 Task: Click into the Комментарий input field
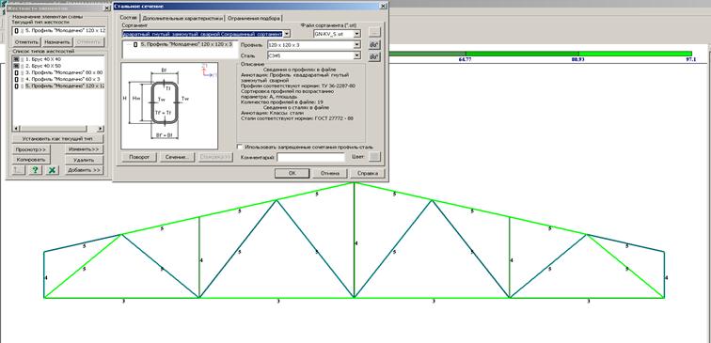(x=310, y=157)
